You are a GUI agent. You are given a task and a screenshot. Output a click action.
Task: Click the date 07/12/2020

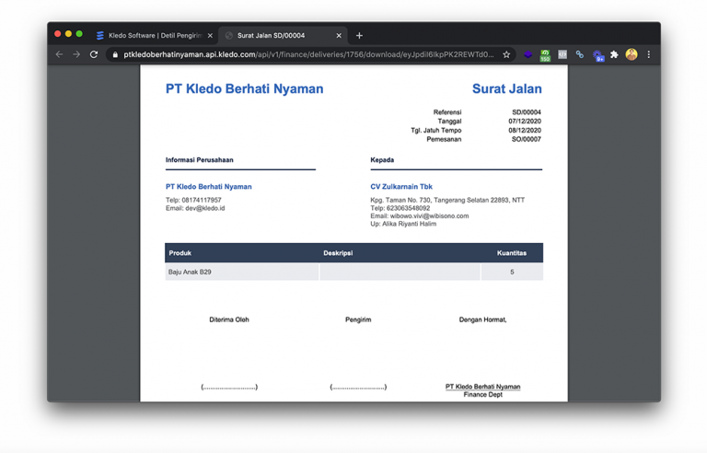[x=525, y=122]
